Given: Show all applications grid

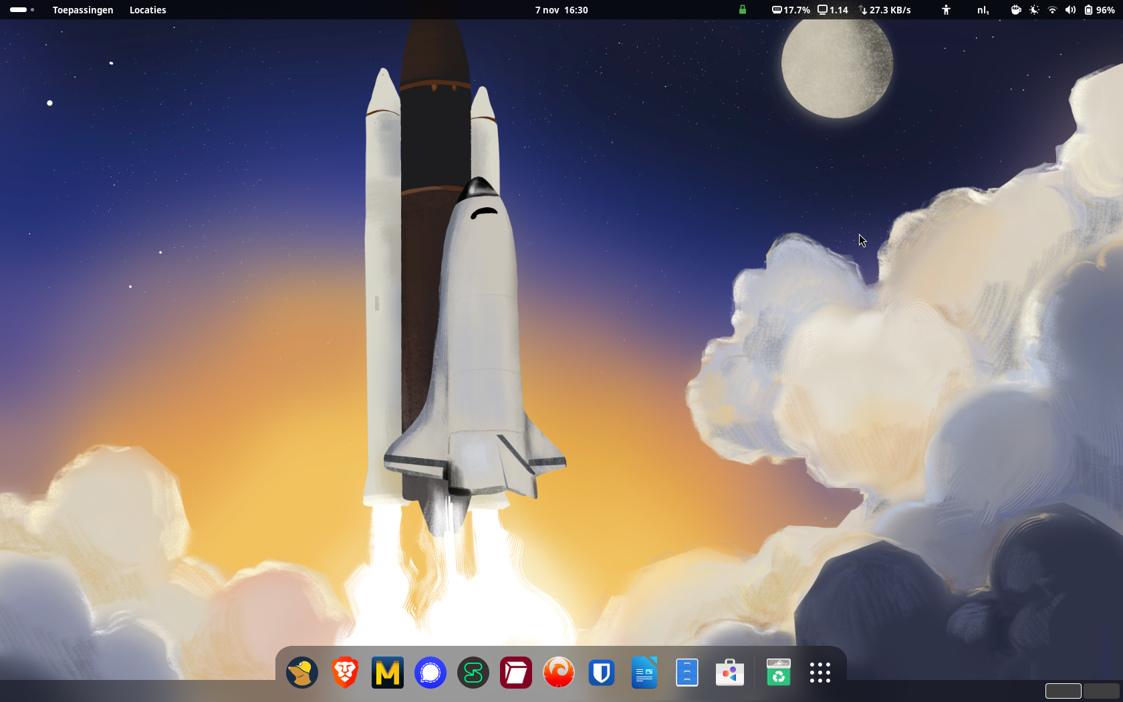Looking at the screenshot, I should coord(820,673).
